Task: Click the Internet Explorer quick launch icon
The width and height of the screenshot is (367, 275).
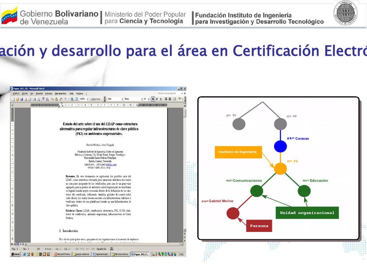Action: coord(24,254)
